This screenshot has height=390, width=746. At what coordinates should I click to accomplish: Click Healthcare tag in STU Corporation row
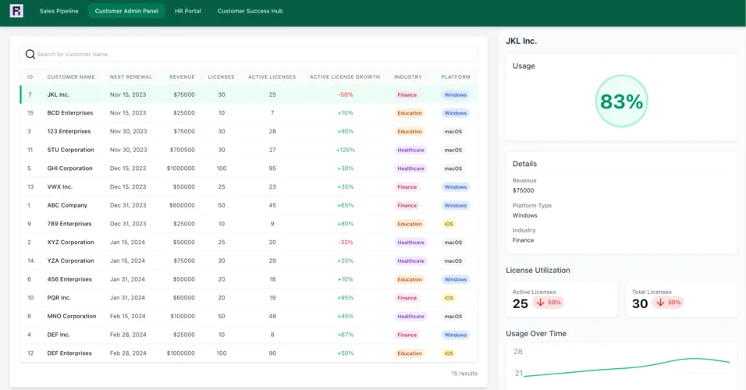pyautogui.click(x=410, y=150)
